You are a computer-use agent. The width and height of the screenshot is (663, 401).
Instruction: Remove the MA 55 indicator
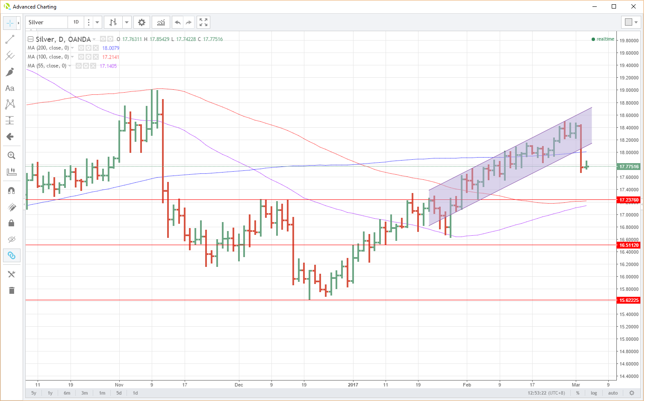click(93, 66)
